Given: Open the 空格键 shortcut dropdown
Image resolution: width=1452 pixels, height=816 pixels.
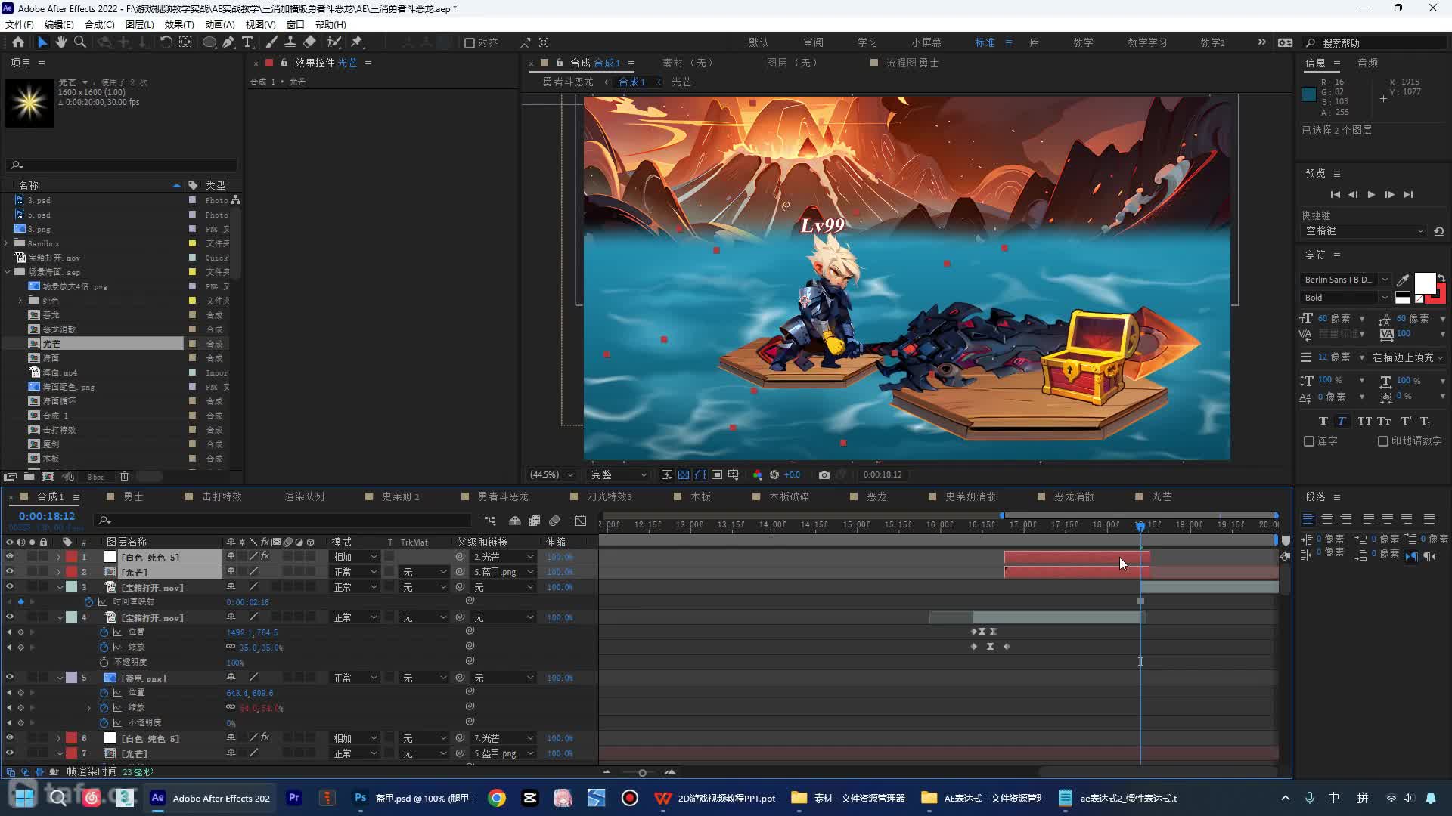Looking at the screenshot, I should click(1364, 231).
